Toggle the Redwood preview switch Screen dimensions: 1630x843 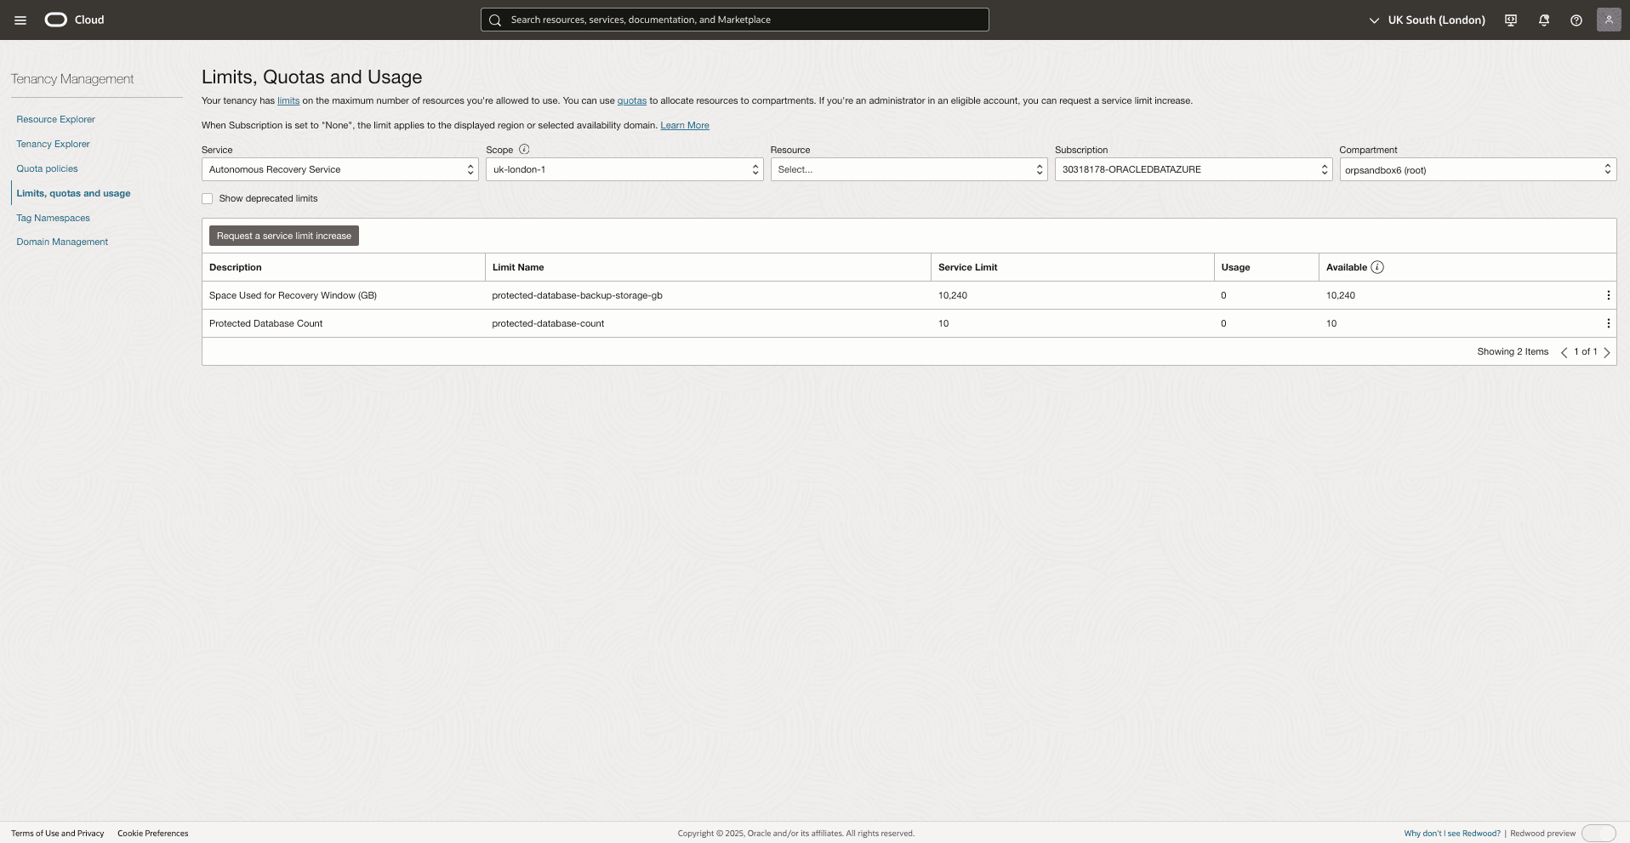coord(1599,834)
